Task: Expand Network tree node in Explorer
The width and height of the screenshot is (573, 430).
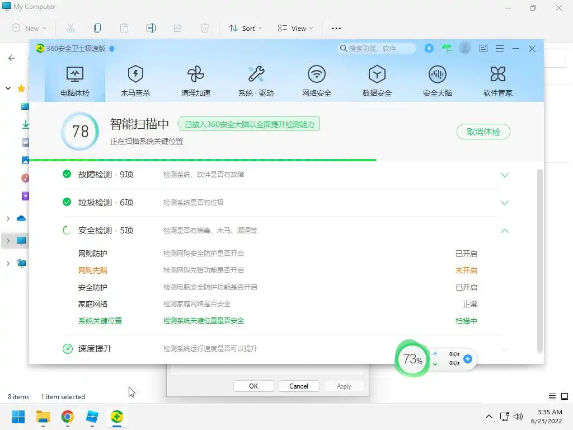Action: click(8, 263)
